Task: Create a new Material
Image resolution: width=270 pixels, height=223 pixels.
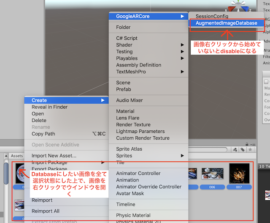Action: pyautogui.click(x=148, y=111)
